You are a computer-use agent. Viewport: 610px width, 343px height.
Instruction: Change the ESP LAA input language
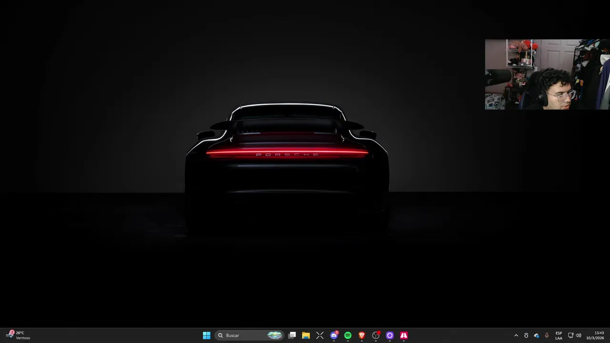coord(559,335)
